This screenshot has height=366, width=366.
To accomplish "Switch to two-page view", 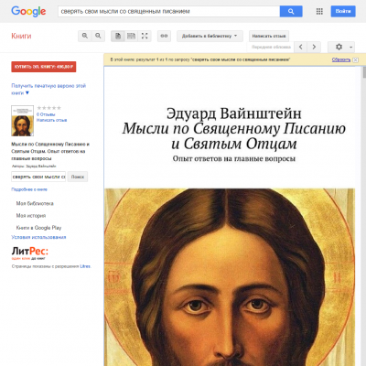I will pyautogui.click(x=131, y=36).
